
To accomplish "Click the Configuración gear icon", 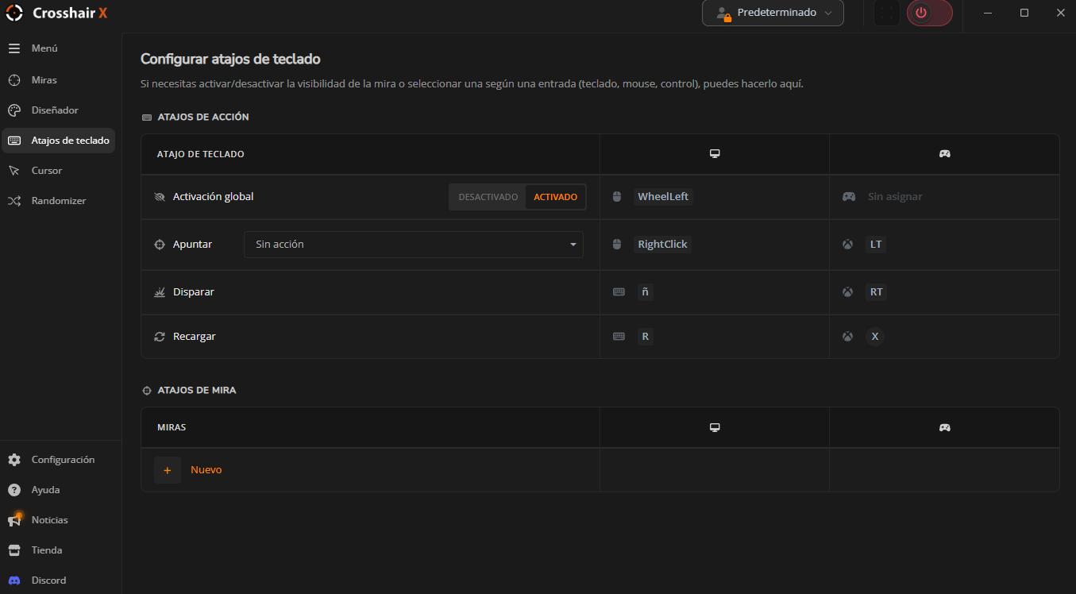I will 14,460.
